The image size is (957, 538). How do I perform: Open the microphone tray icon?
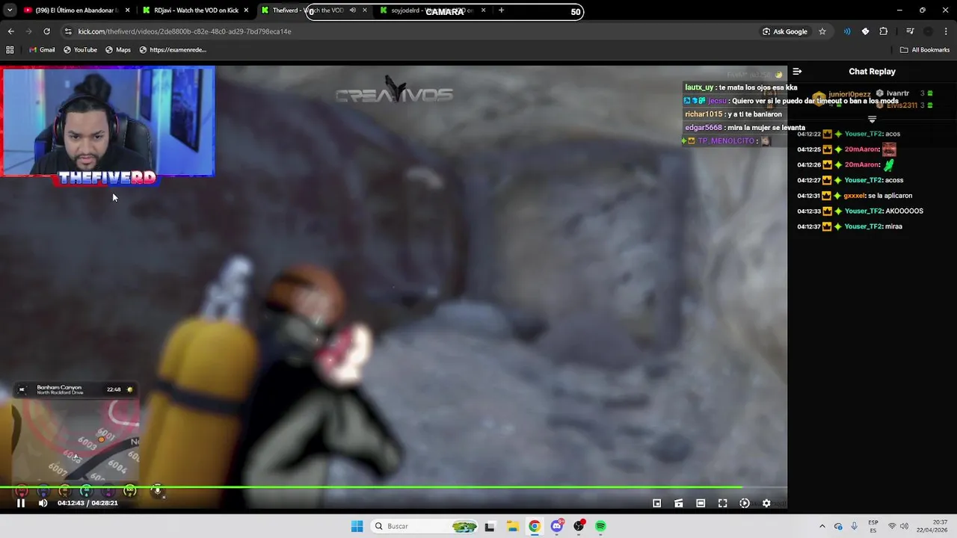click(x=854, y=526)
